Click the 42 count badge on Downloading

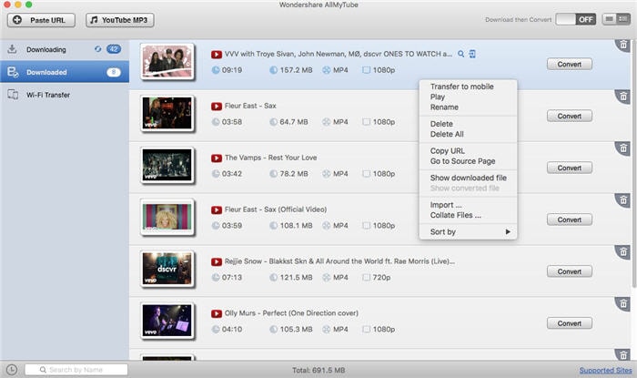pyautogui.click(x=114, y=49)
